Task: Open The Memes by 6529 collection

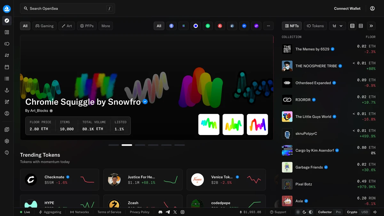Action: click(x=329, y=49)
